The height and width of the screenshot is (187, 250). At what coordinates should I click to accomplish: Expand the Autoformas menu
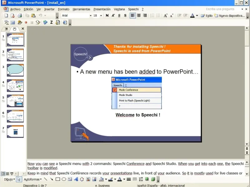click(x=33, y=179)
